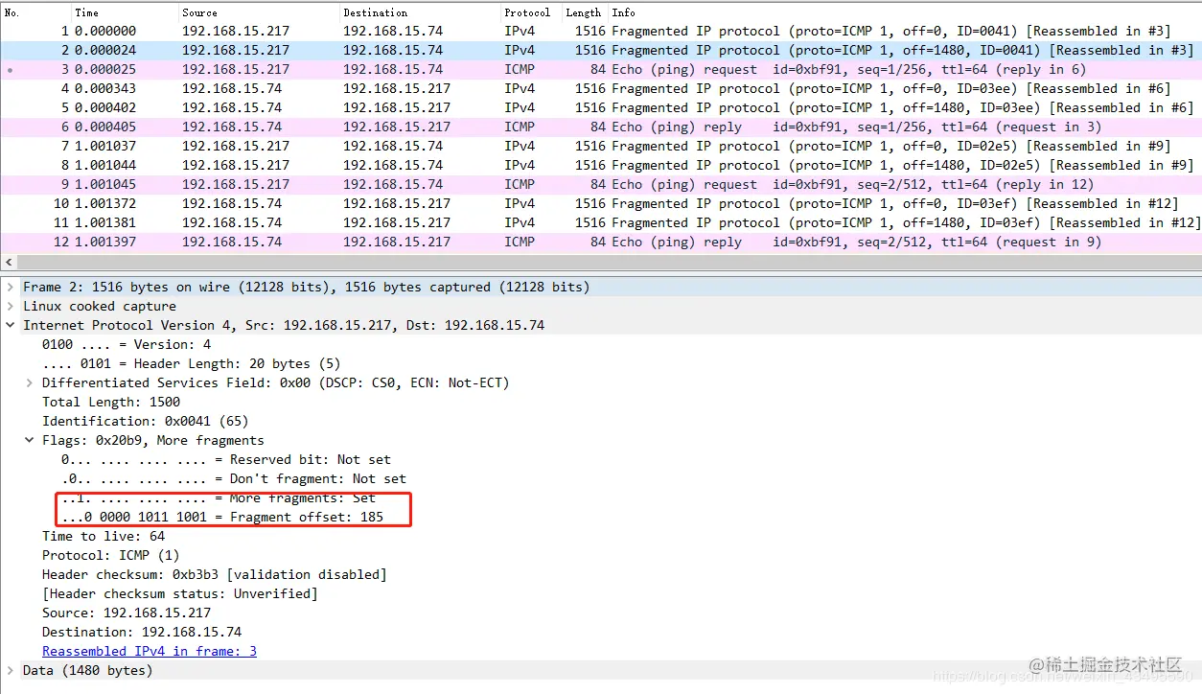Screen dimensions: 1202x694
Task: Open Reassembled IPv4 in frame: 3 link
Action: [150, 651]
